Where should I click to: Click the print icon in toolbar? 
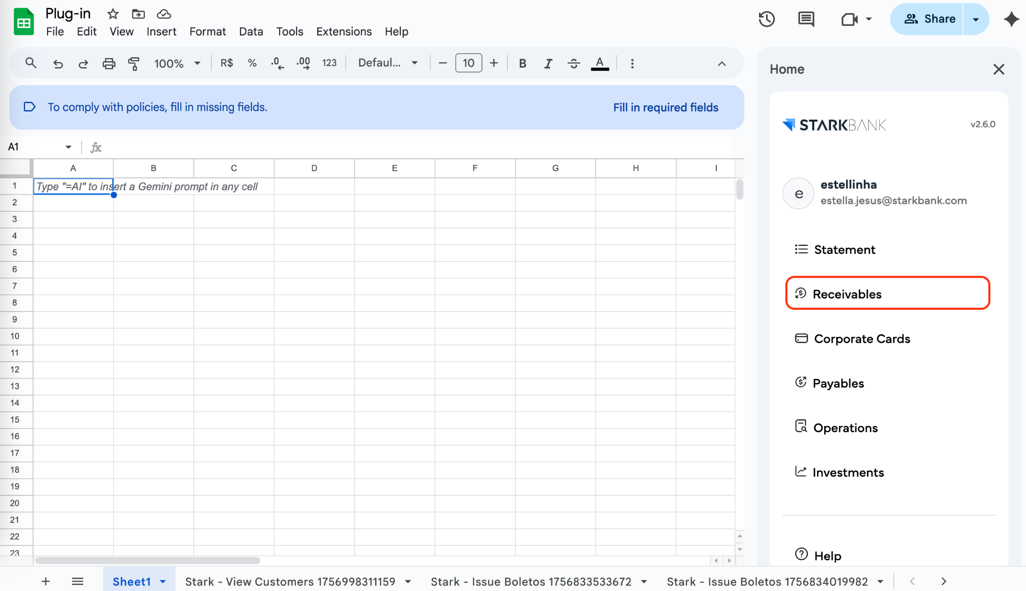tap(109, 64)
